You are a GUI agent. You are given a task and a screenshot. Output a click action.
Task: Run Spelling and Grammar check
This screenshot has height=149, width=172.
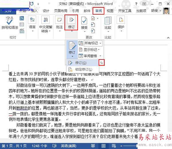click(x=10, y=23)
